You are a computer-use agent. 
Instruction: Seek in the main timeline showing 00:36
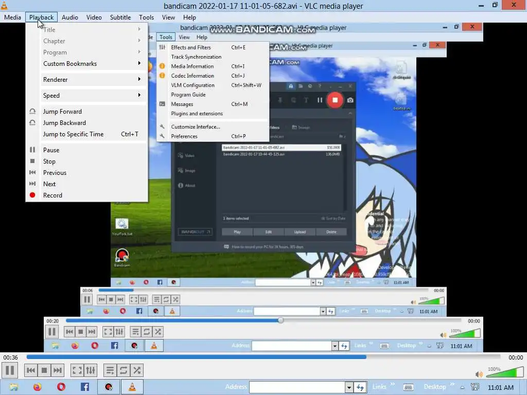[263, 357]
